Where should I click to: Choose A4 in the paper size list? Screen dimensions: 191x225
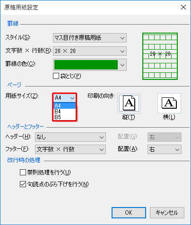(65, 105)
